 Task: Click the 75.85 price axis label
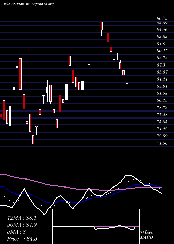[x=162, y=122]
